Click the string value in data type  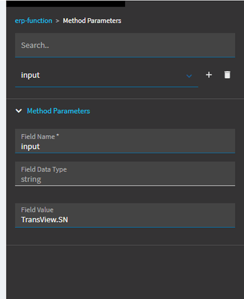pyautogui.click(x=31, y=179)
